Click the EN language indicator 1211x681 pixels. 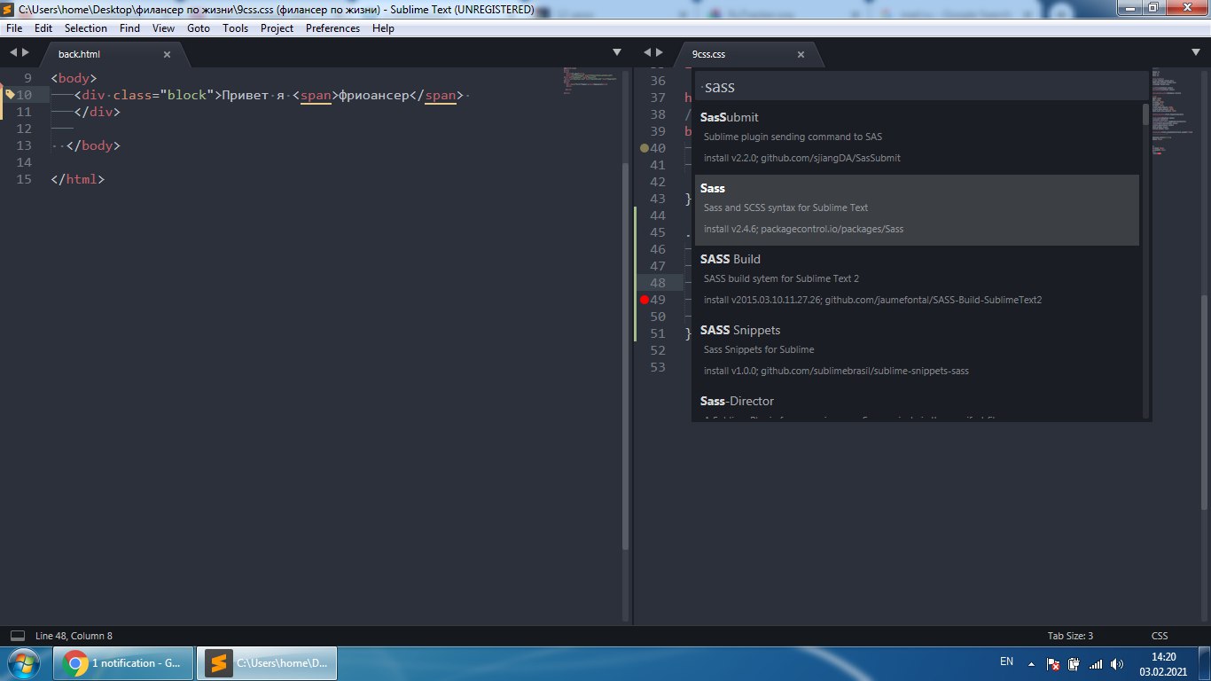[1006, 661]
